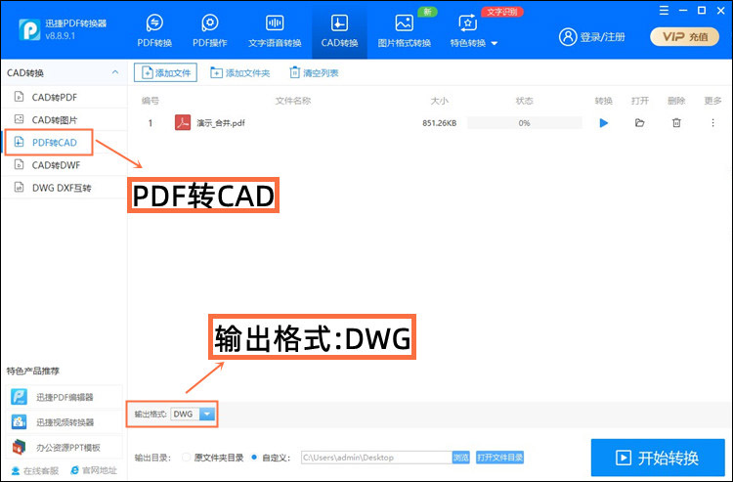The width and height of the screenshot is (733, 482).
Task: Click the 打开文件目录 button
Action: (x=499, y=458)
